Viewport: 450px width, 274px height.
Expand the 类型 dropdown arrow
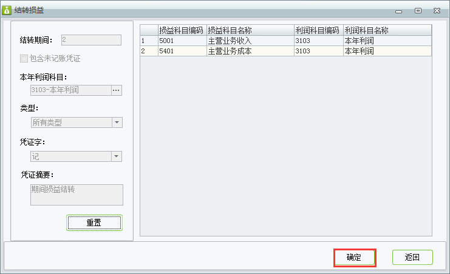point(117,122)
